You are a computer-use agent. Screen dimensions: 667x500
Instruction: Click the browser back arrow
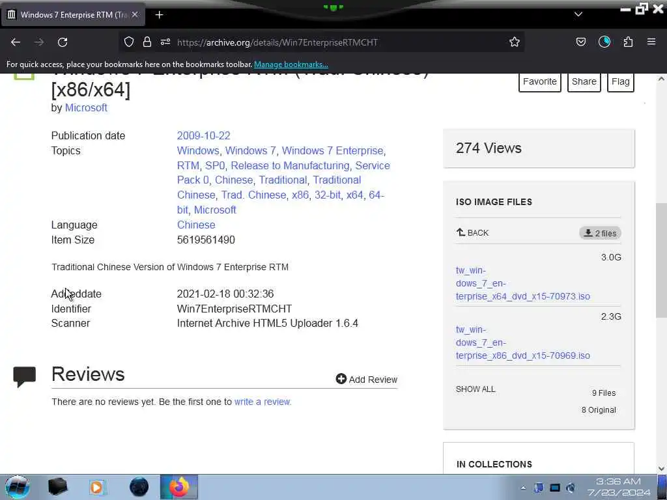pos(16,42)
